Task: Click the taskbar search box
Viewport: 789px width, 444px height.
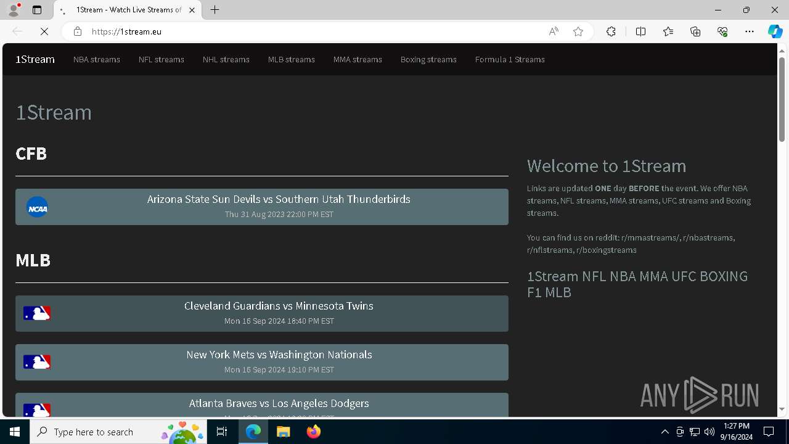Action: click(x=118, y=432)
